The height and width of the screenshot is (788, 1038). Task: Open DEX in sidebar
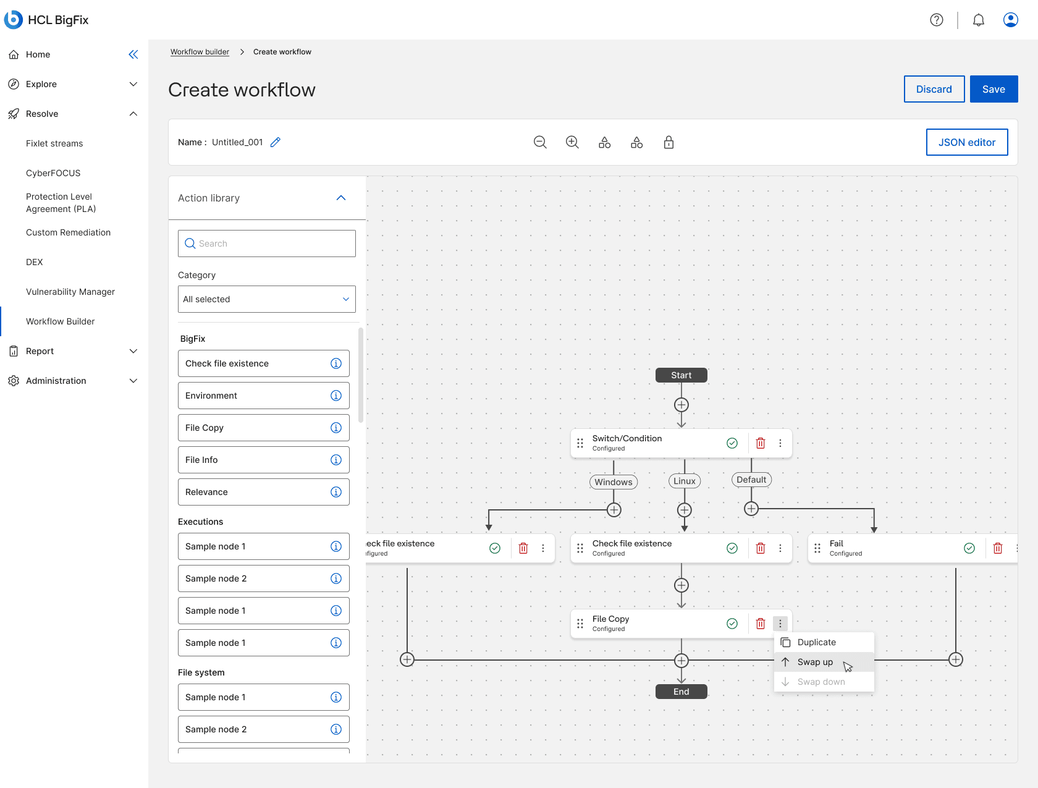coord(35,262)
